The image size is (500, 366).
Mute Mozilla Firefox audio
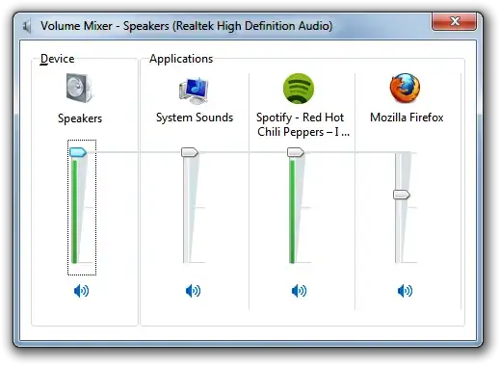coord(405,291)
